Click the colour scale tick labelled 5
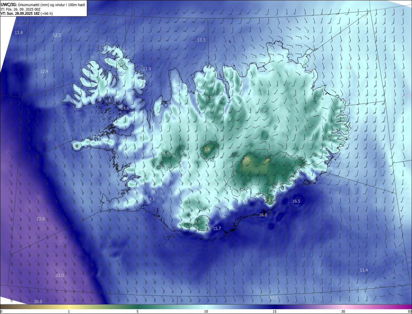 tap(137, 311)
